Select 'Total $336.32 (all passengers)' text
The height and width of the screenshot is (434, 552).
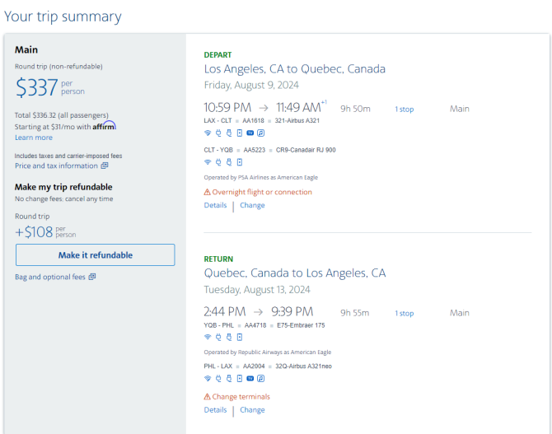(61, 115)
